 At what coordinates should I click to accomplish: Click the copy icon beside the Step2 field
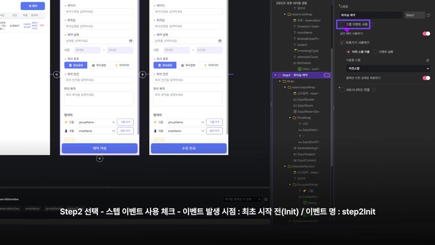tap(429, 15)
